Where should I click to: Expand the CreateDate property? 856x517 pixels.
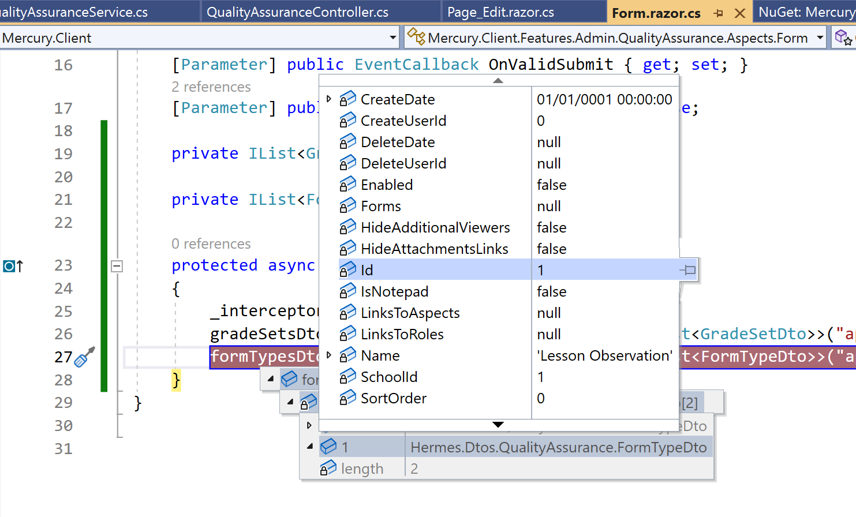tap(329, 99)
